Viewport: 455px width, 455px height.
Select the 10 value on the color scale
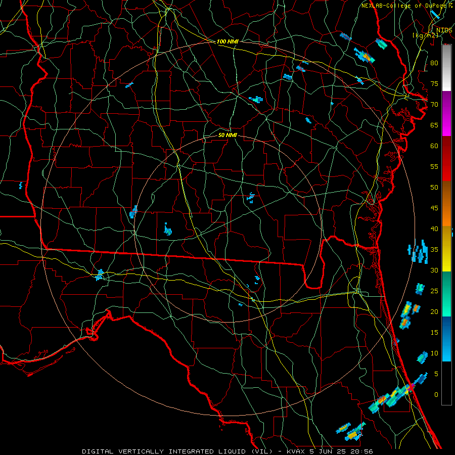click(x=434, y=353)
